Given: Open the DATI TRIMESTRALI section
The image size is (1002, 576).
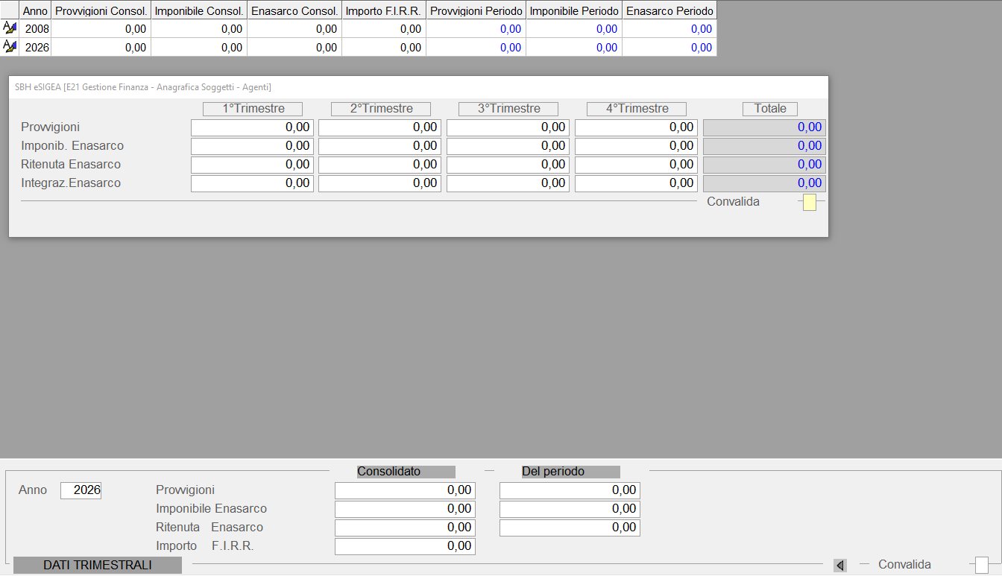Looking at the screenshot, I should (x=98, y=566).
